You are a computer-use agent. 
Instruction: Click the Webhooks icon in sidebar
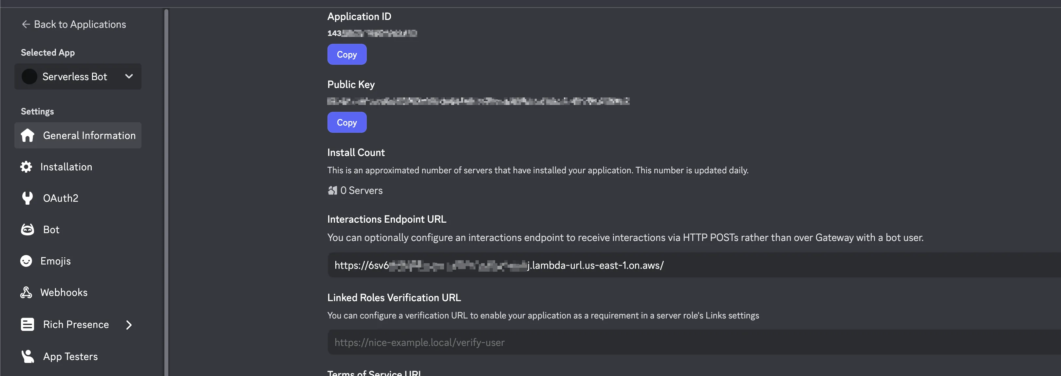click(x=26, y=293)
